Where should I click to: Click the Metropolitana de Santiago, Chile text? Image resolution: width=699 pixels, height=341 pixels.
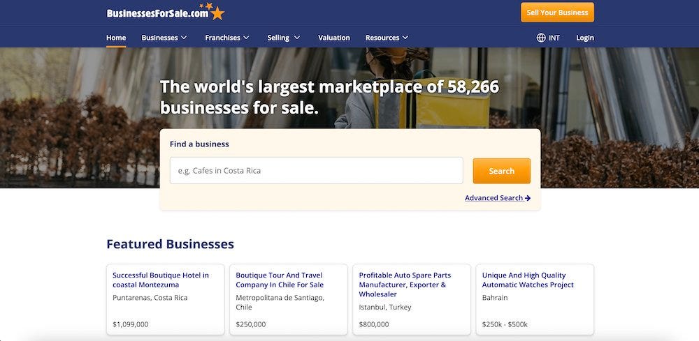click(x=280, y=303)
